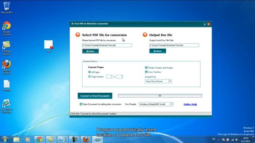This screenshot has height=143, width=255.
Task: Select the Test PDF file on the desktop
Action: (49, 46)
